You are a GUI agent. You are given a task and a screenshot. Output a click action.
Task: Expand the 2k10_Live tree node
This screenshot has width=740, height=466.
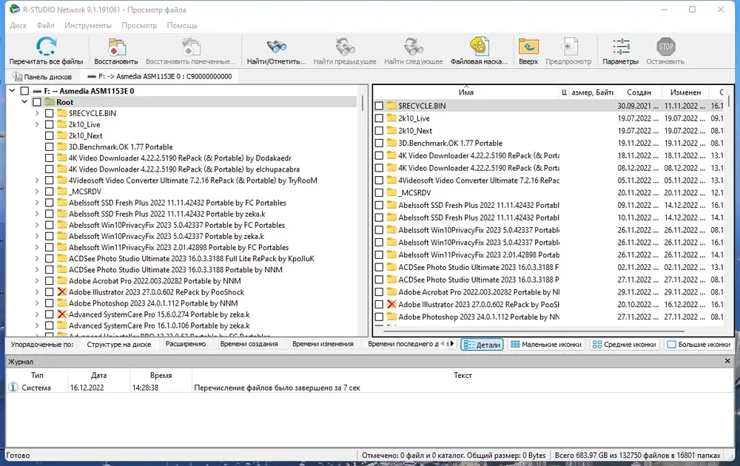pos(37,124)
